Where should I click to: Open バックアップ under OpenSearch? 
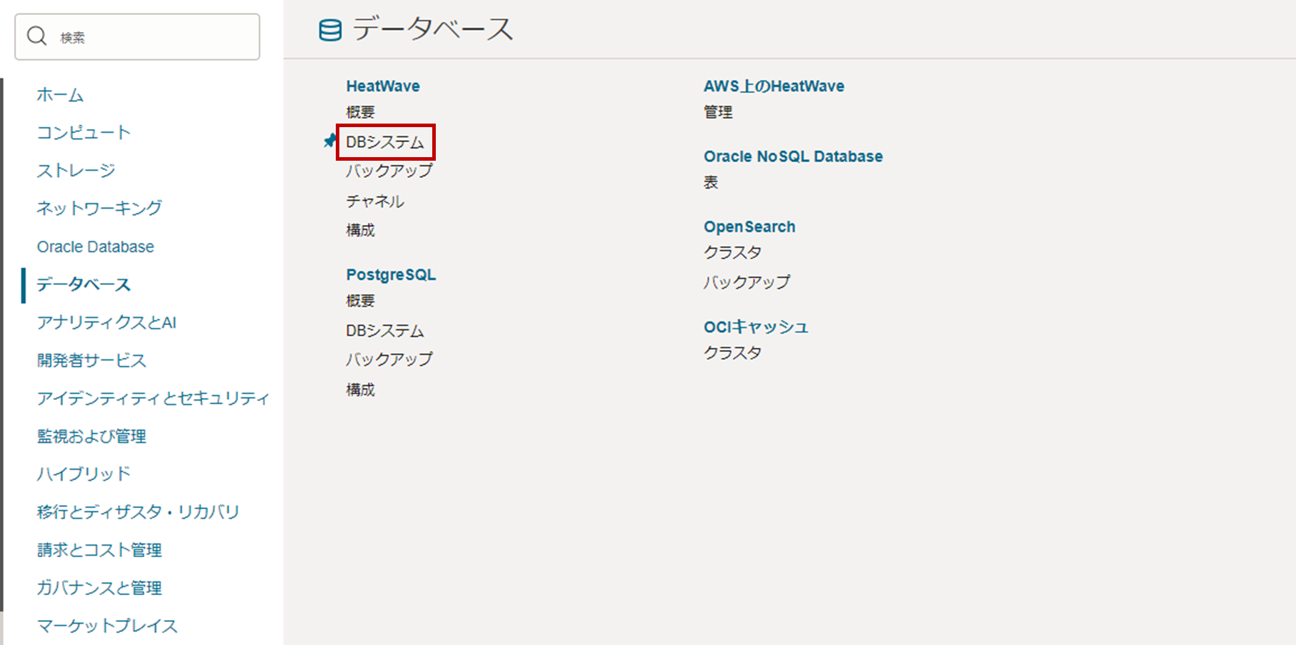747,282
